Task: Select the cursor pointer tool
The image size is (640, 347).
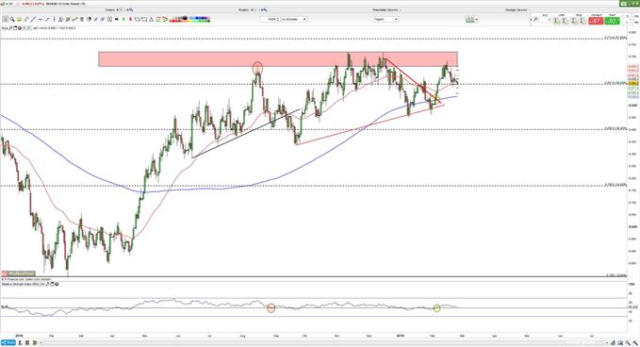Action: 5,19
